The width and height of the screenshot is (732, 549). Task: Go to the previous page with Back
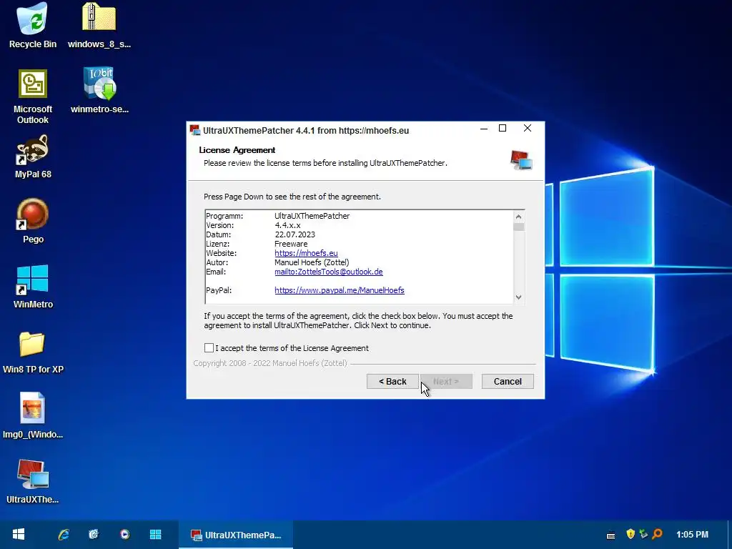(x=392, y=382)
